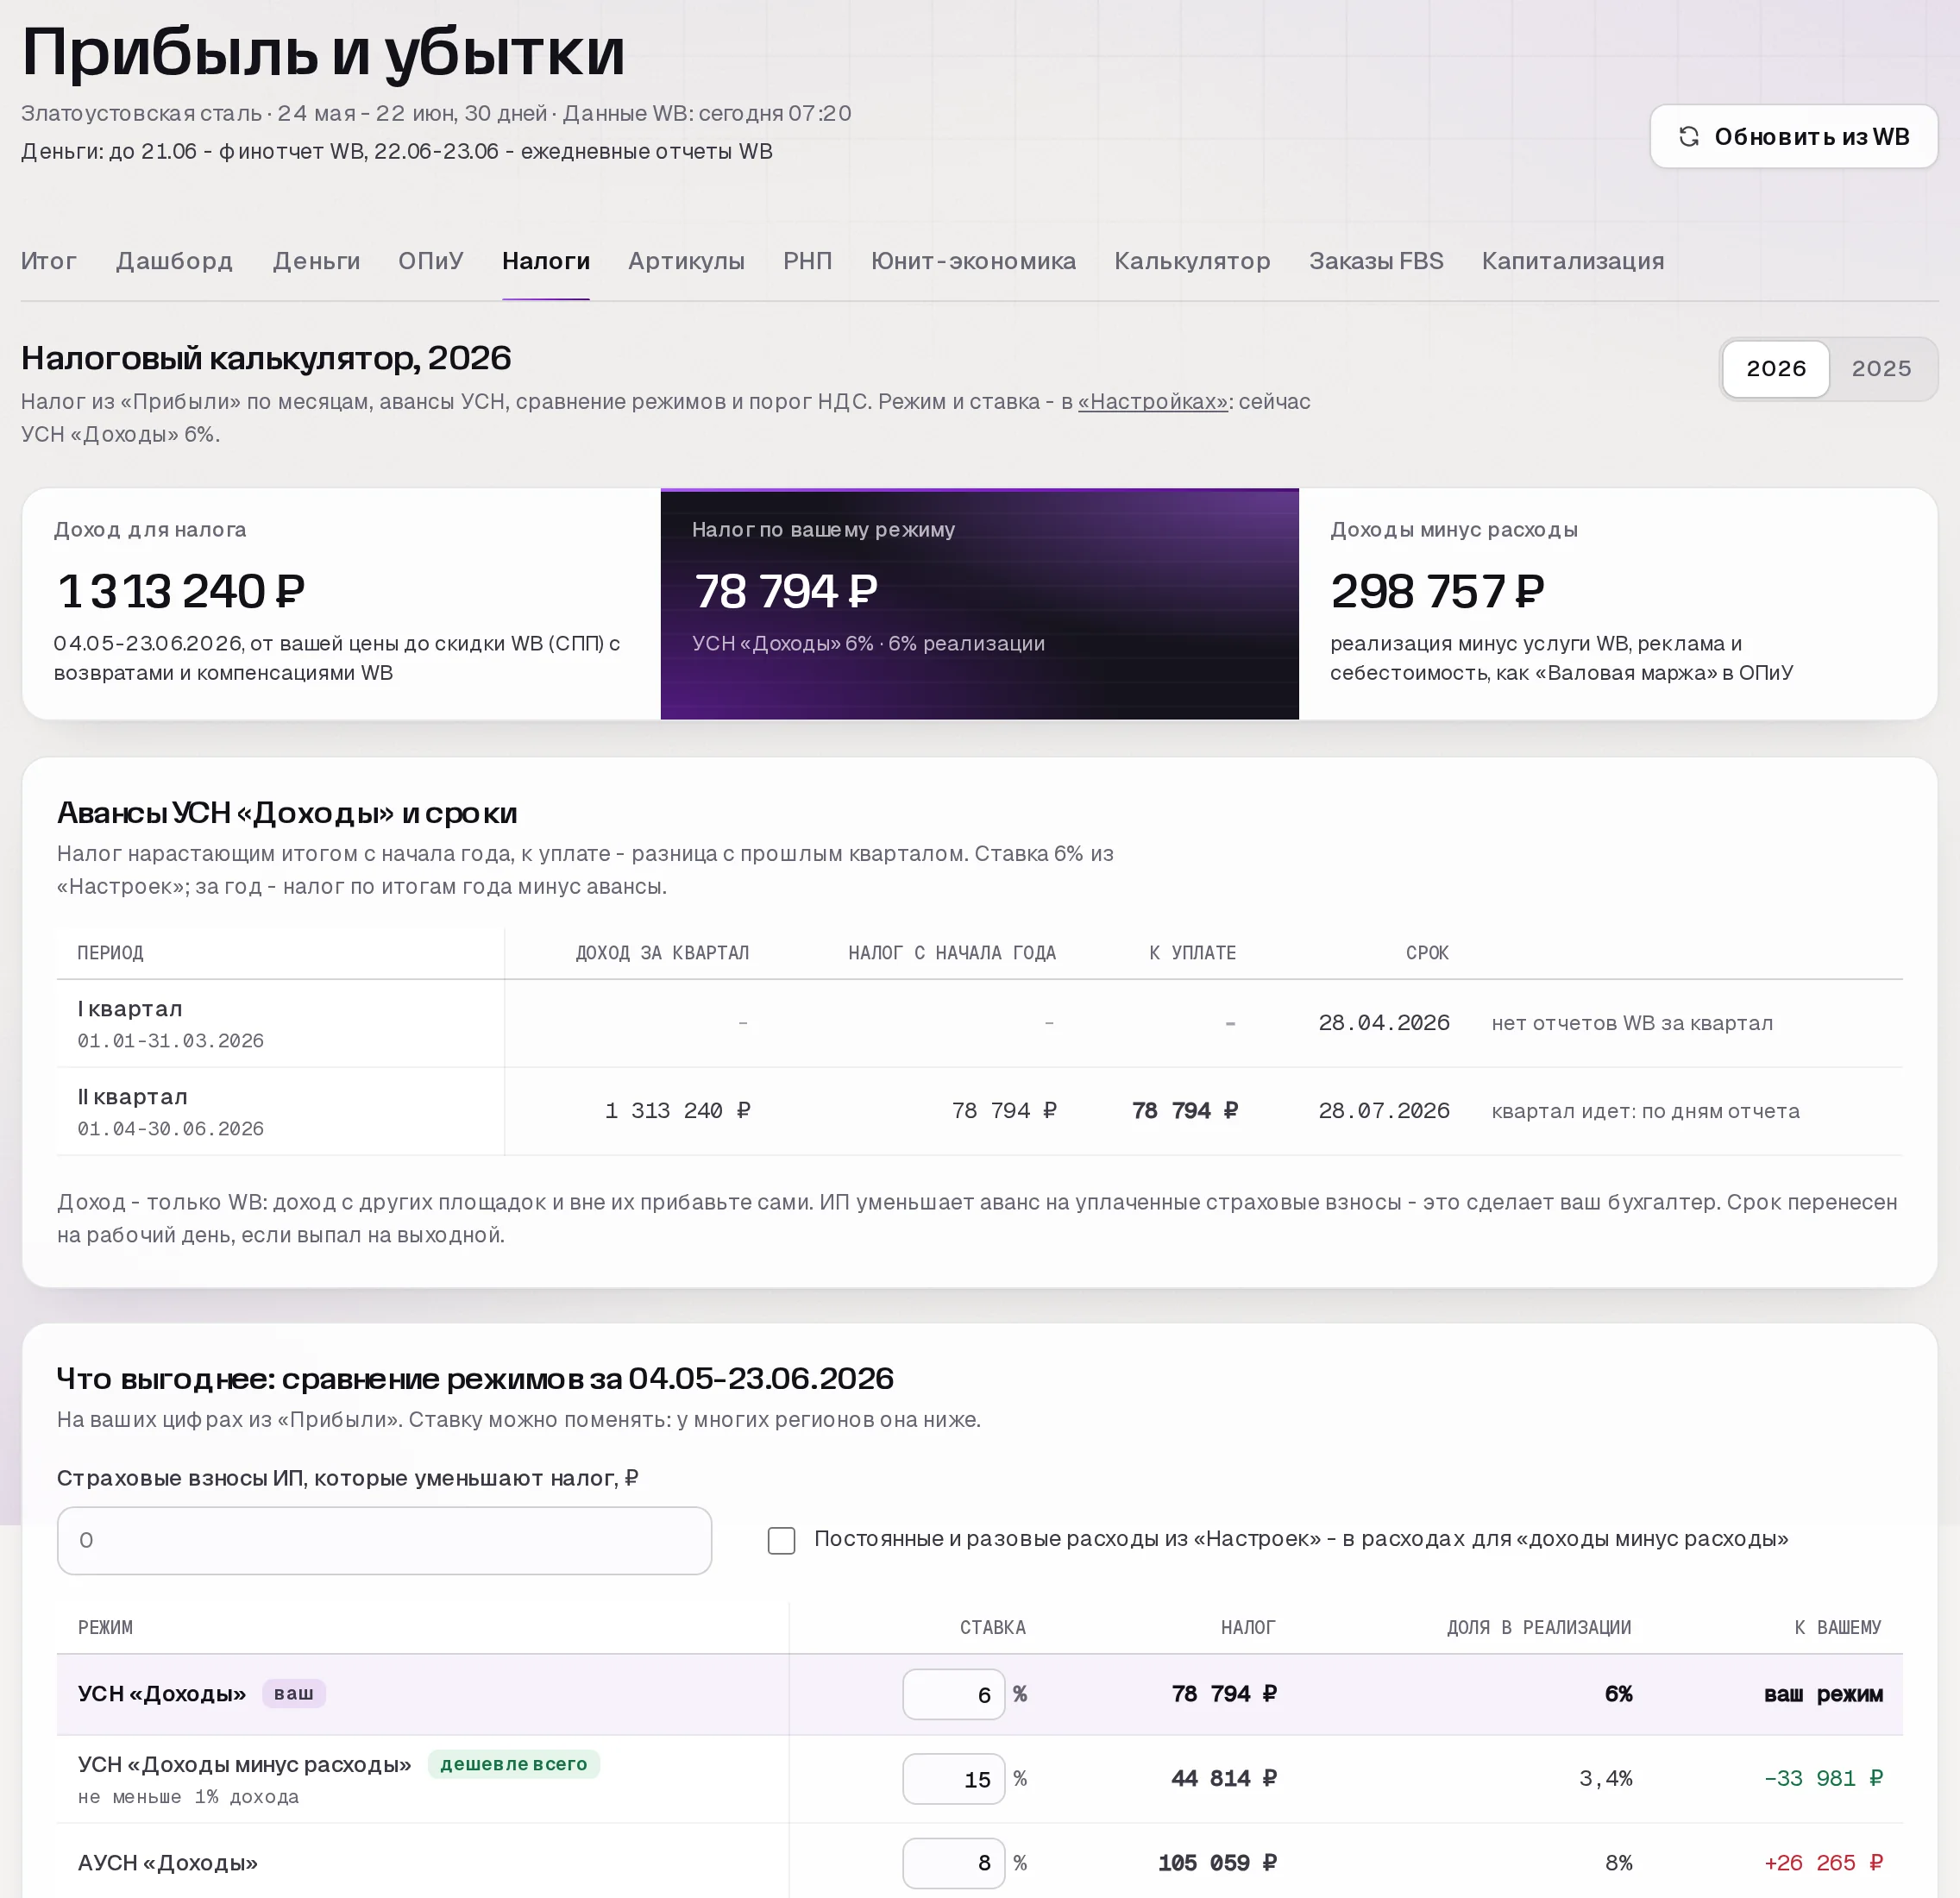Edit the АУСН «Доходы» rate field
The height and width of the screenshot is (1898, 1960).
953,1862
